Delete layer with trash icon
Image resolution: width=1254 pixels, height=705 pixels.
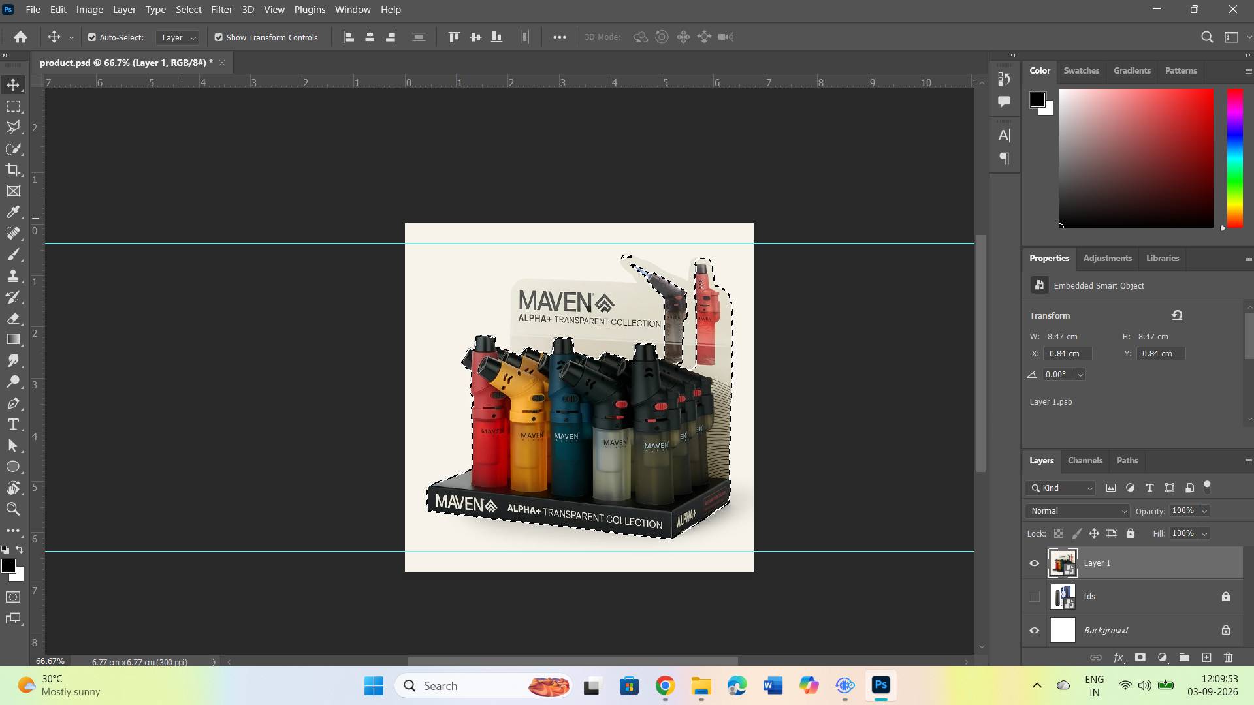1229,657
